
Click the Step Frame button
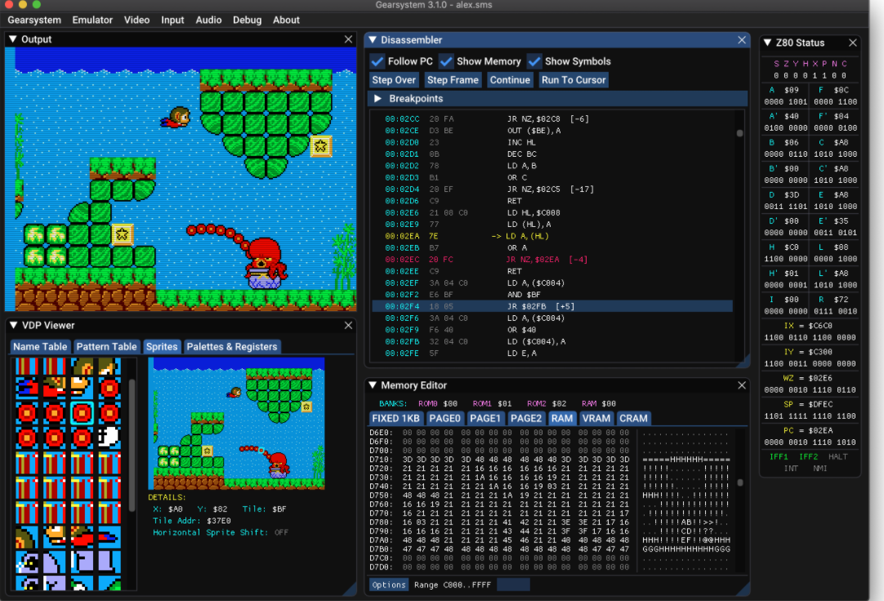pyautogui.click(x=453, y=80)
